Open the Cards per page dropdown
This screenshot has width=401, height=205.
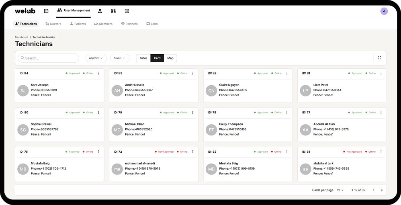coord(340,190)
